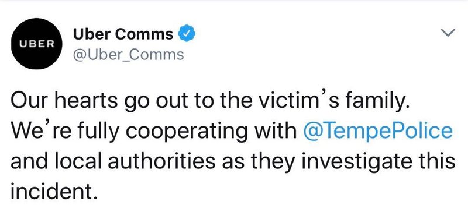Click the blue verified badge
Viewport: 468px width, 219px height.
pos(187,34)
